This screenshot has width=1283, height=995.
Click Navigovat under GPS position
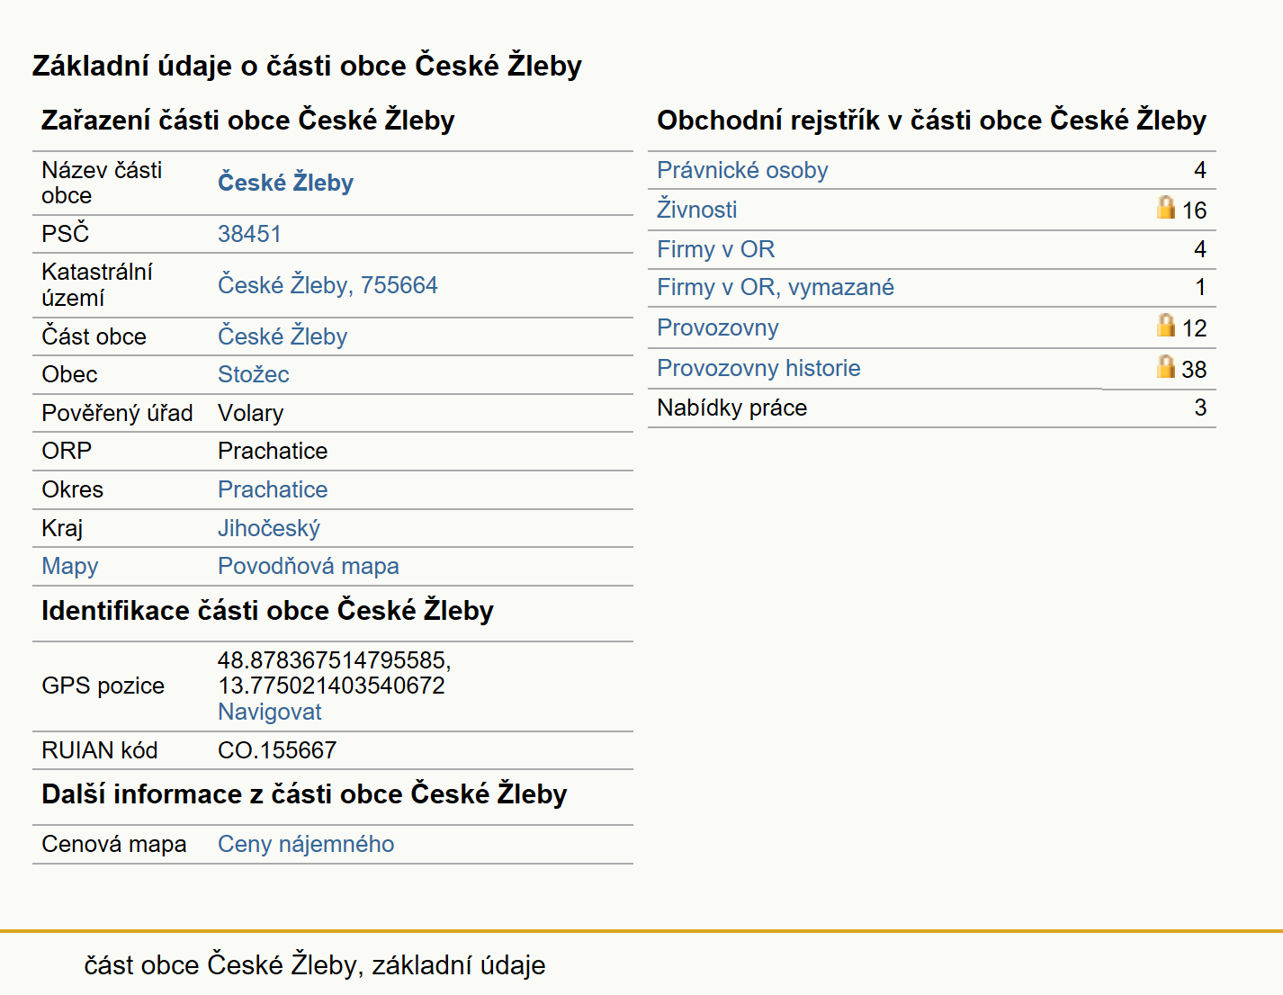[270, 712]
